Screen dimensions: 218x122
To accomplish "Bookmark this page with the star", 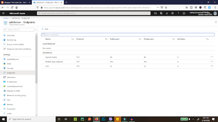I will (x=166, y=7).
